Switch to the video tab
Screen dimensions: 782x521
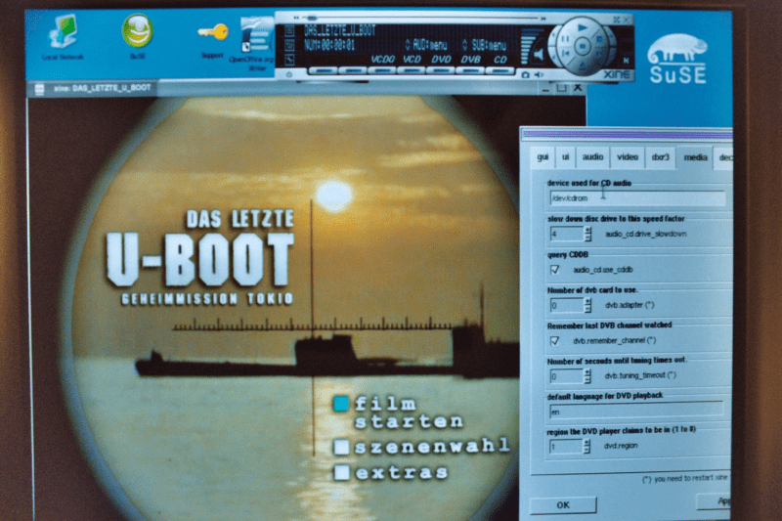628,157
